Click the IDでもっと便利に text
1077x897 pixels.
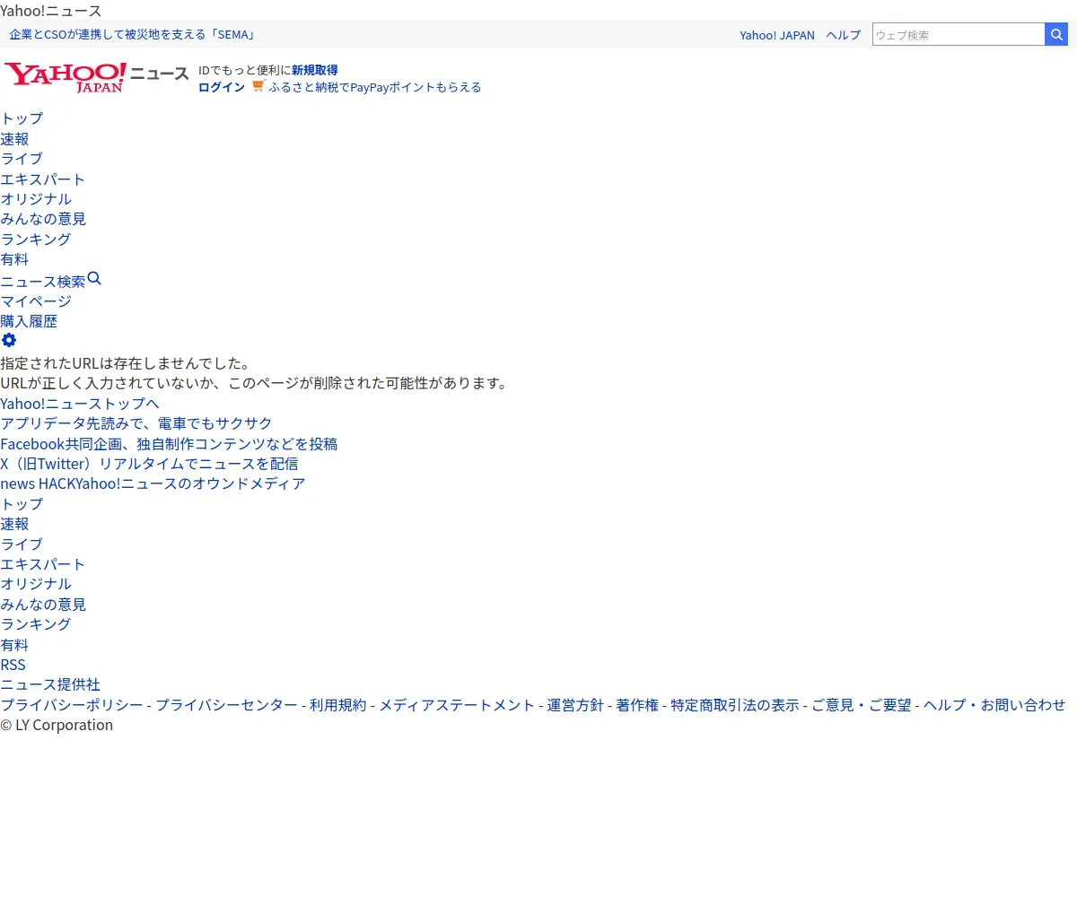244,70
